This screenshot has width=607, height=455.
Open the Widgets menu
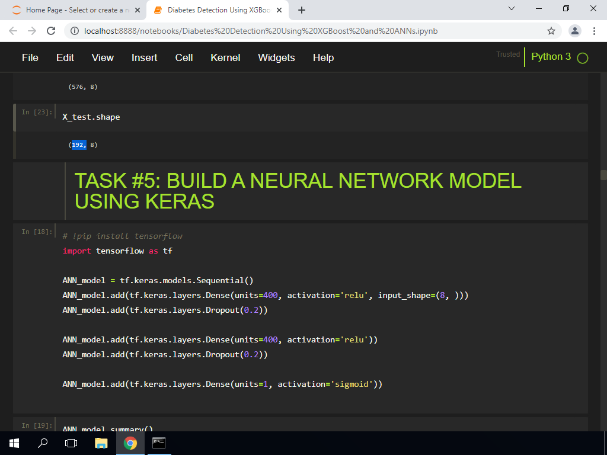coord(276,57)
